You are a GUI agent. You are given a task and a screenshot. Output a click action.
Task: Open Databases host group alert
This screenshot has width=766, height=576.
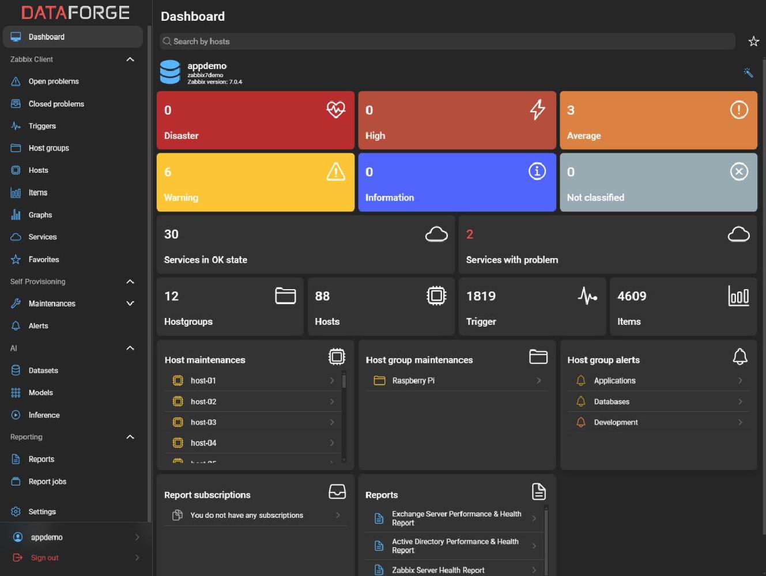coord(658,401)
